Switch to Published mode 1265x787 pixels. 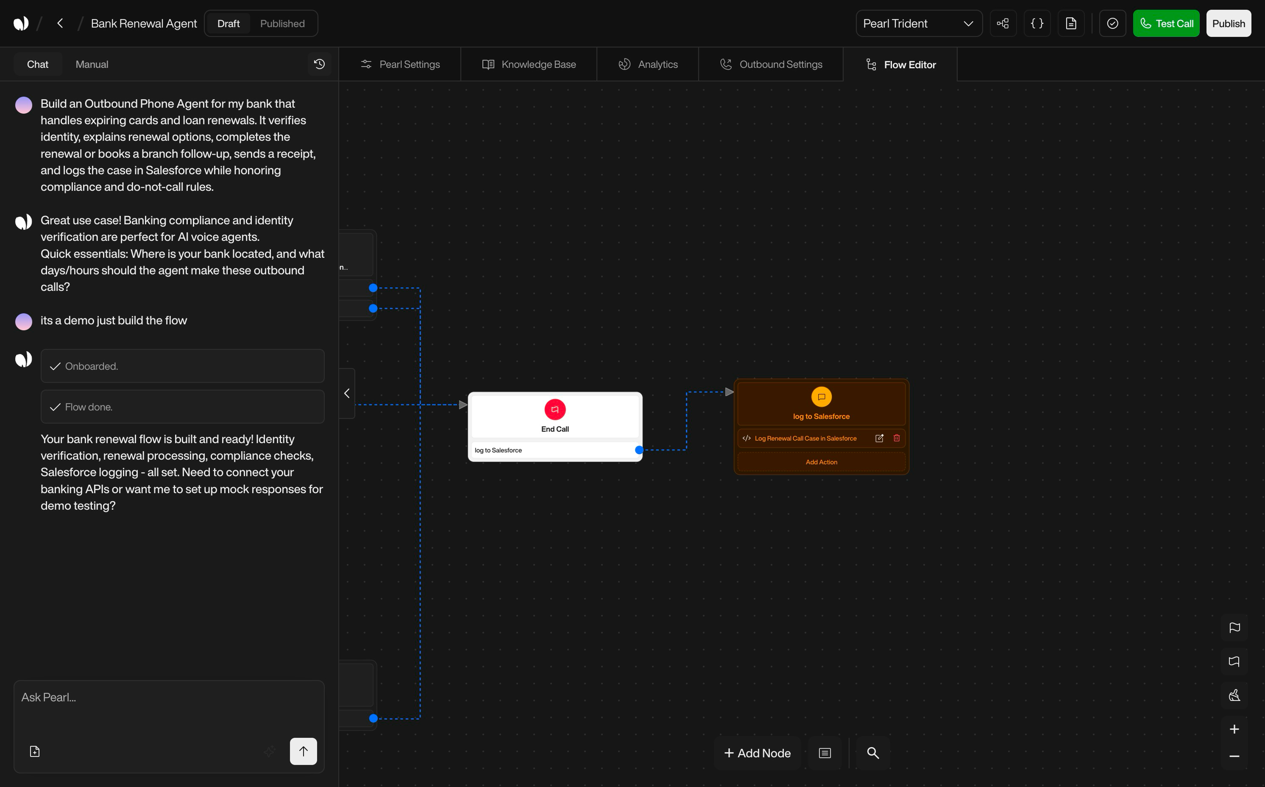[x=282, y=23]
